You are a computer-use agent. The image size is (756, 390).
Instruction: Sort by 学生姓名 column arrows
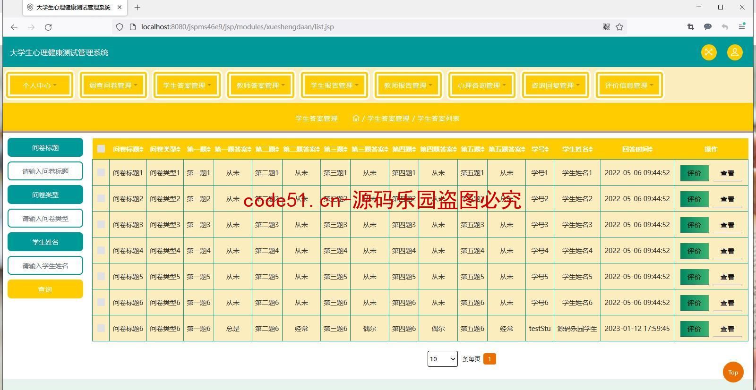click(591, 149)
